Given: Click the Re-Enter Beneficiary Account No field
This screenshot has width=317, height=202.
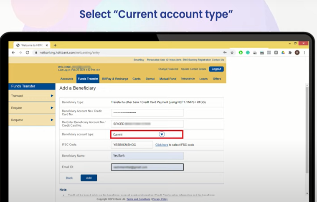Looking at the screenshot, I should pos(147,124).
